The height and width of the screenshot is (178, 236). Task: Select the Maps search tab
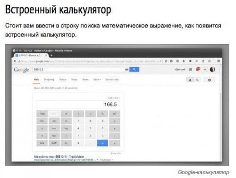coord(74,80)
